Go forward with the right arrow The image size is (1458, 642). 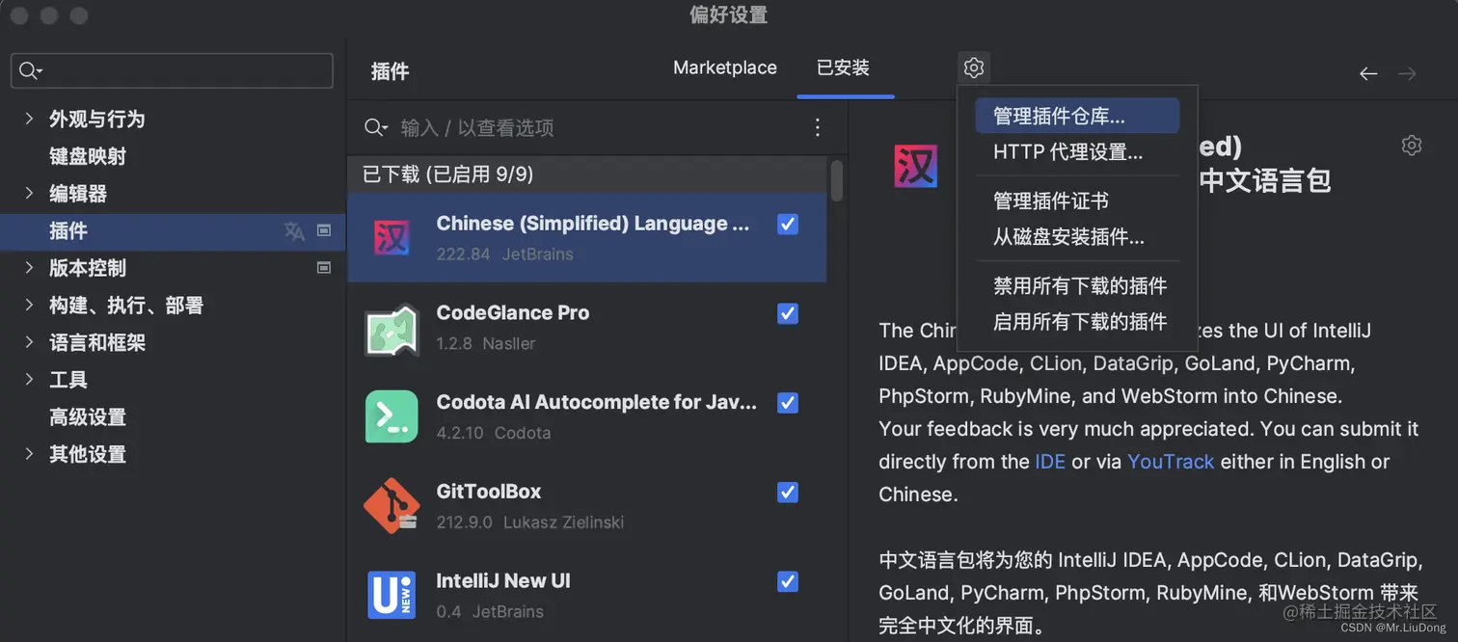coord(1408,74)
